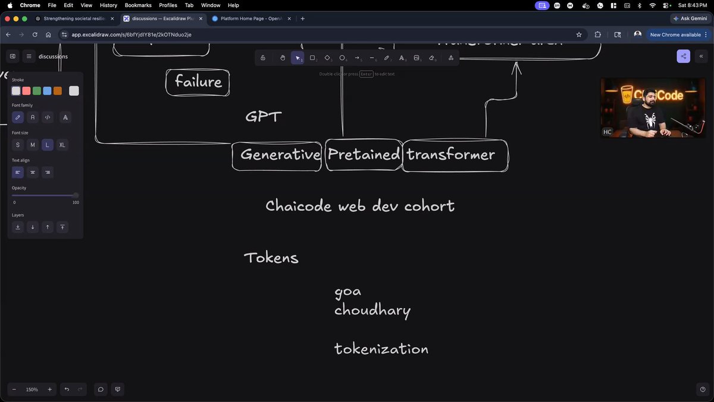
Task: Select the Rectangle tool
Action: [x=312, y=58]
